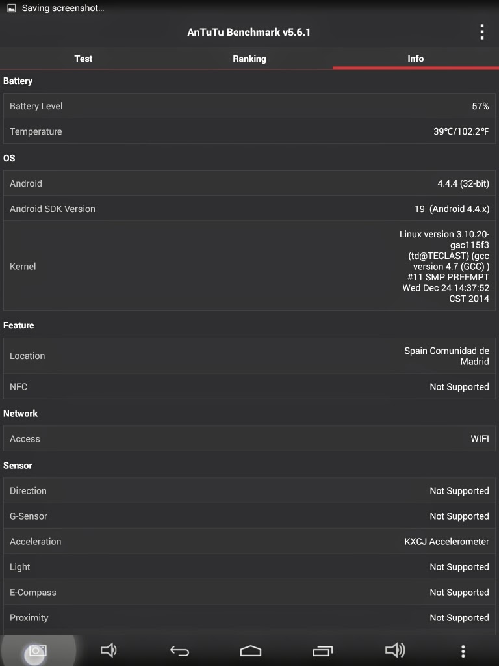Switch to the Ranking tab
The height and width of the screenshot is (666, 499).
click(x=249, y=59)
